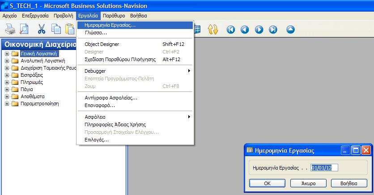374x195 pixels.
Task: Open the Βοήθεια menu
Action: (x=139, y=16)
